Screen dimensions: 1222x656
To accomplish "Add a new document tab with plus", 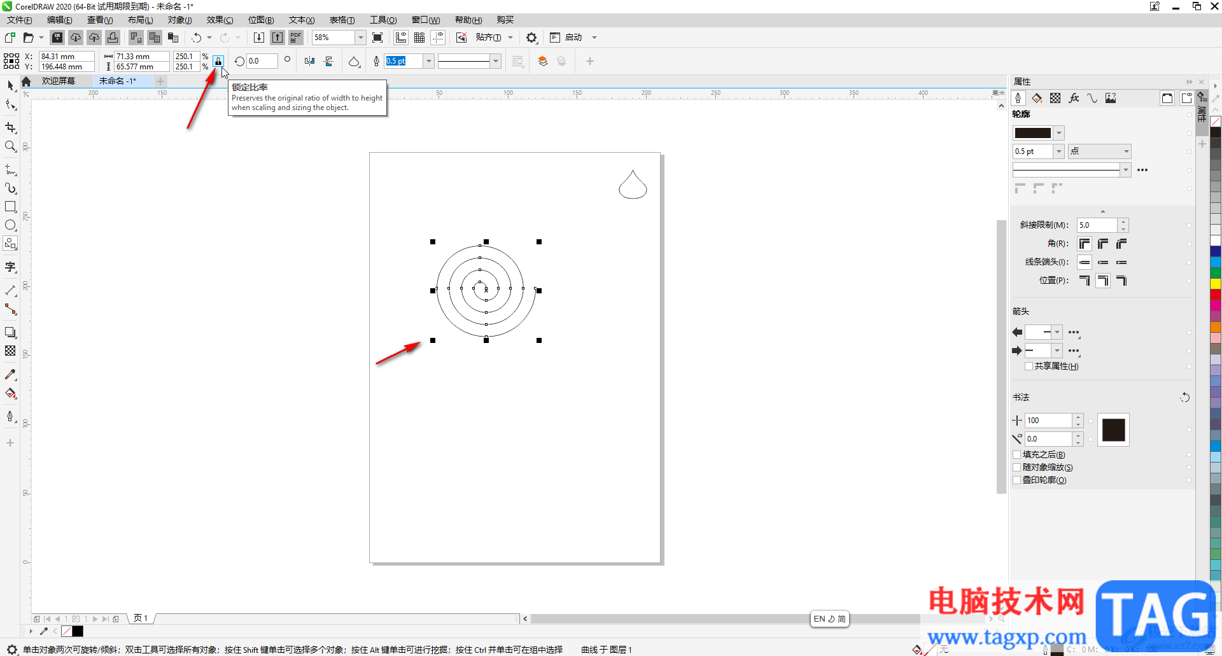I will coord(160,81).
